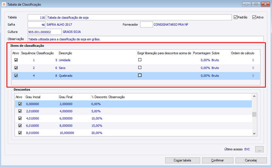The height and width of the screenshot is (167, 272).
Task: Click Grau Final value 2,000000
Action: point(66,104)
